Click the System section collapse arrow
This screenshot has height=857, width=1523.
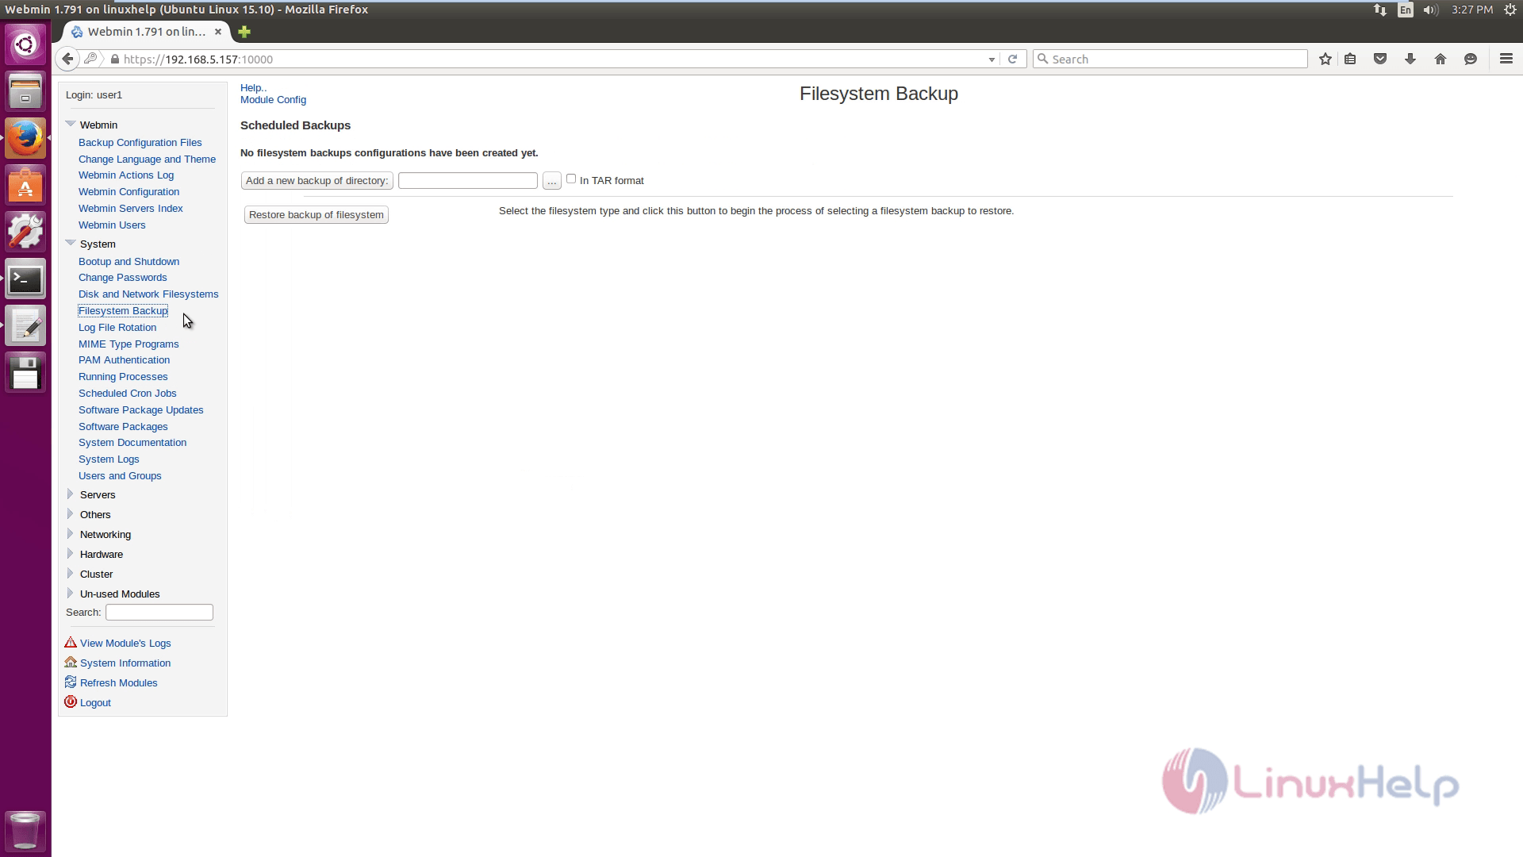pos(70,242)
